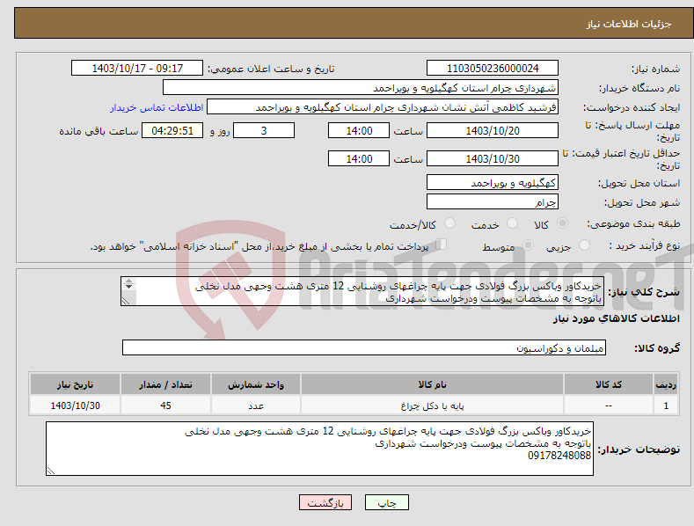
Task: Click the item name cell پایه یا دکل چراغ
Action: [x=432, y=405]
